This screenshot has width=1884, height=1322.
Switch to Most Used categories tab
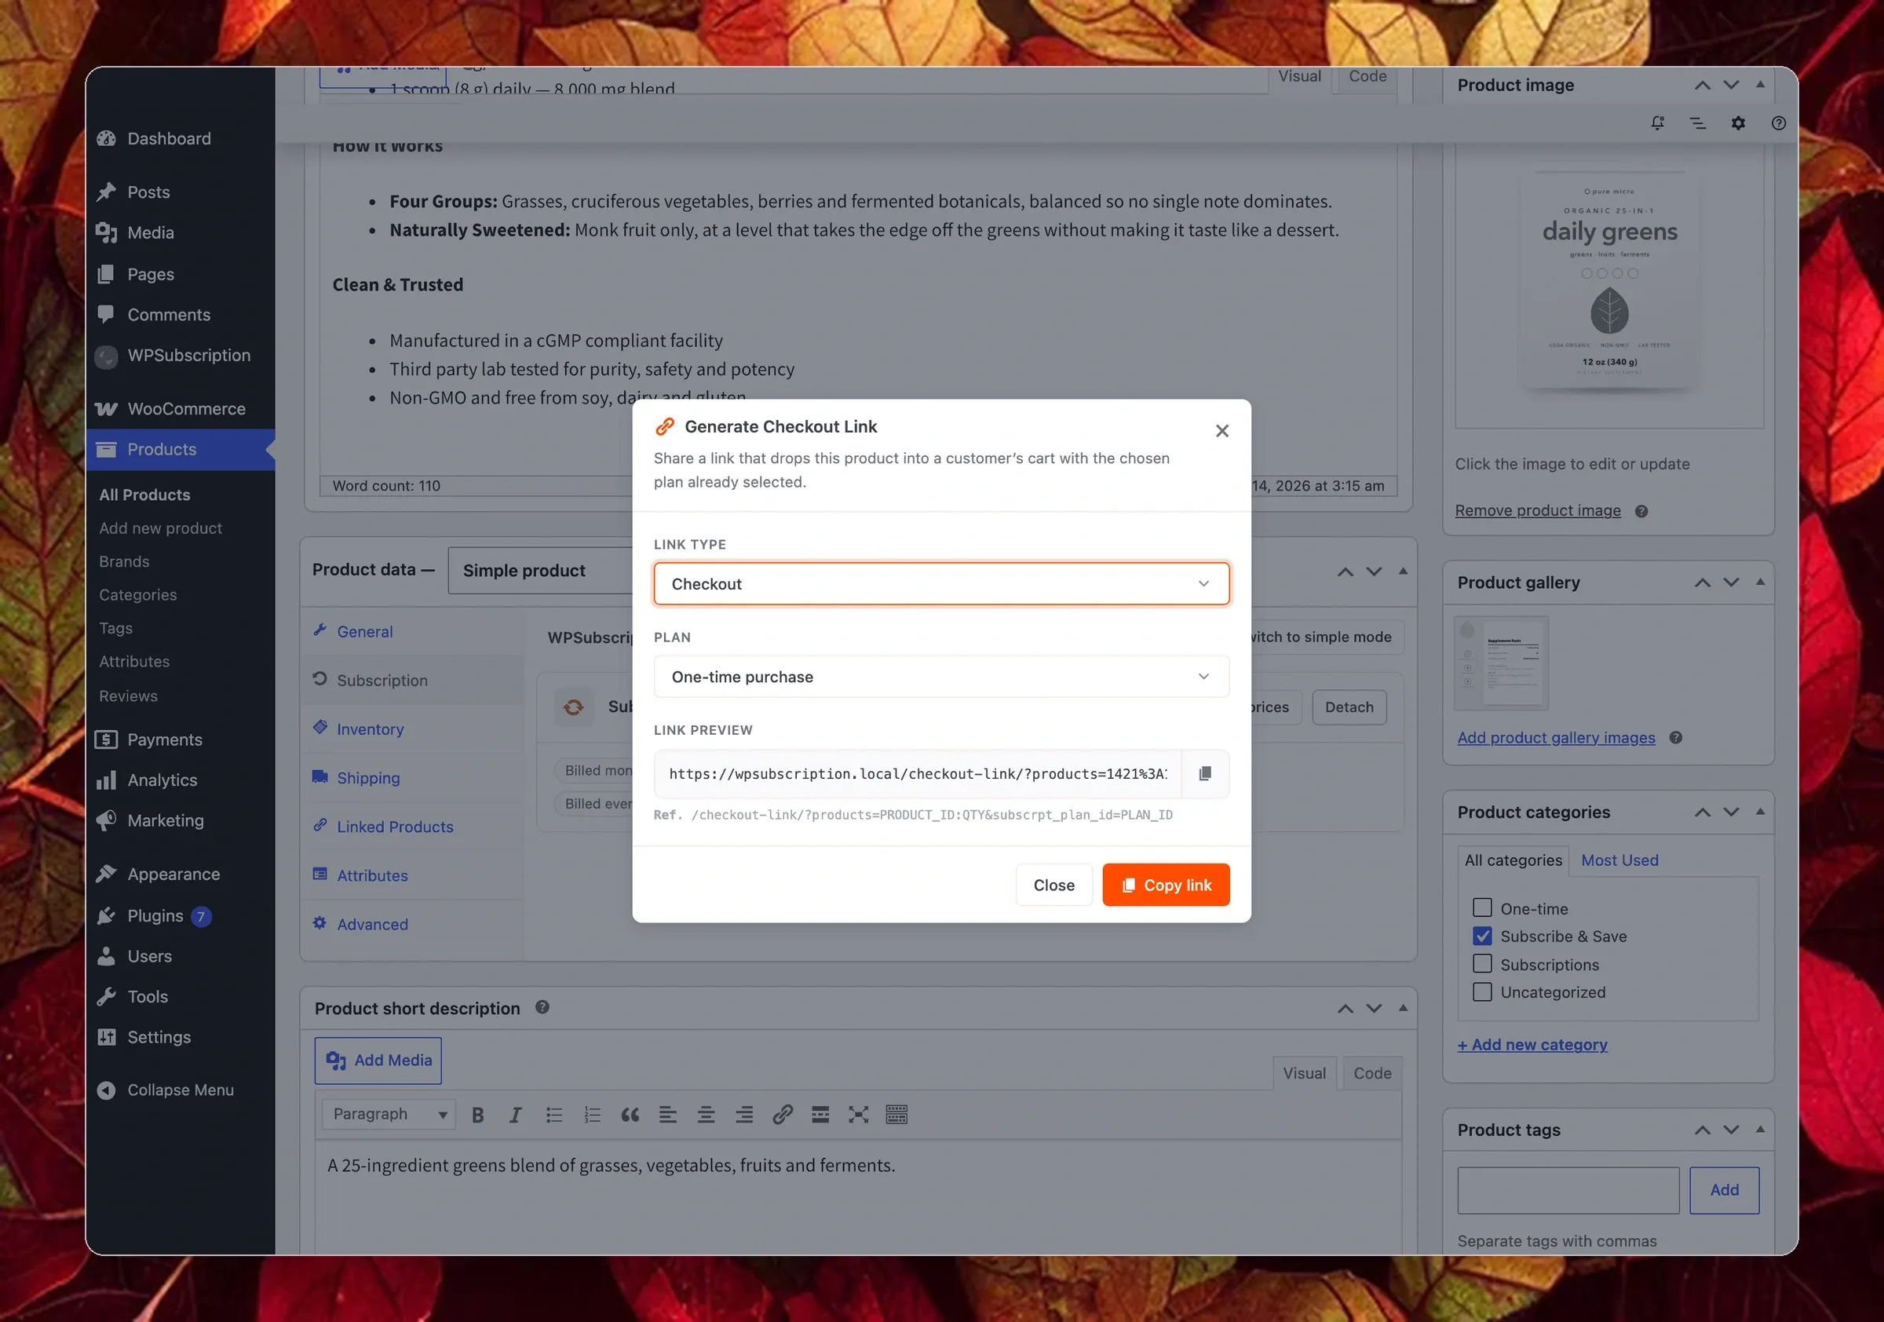[1619, 860]
